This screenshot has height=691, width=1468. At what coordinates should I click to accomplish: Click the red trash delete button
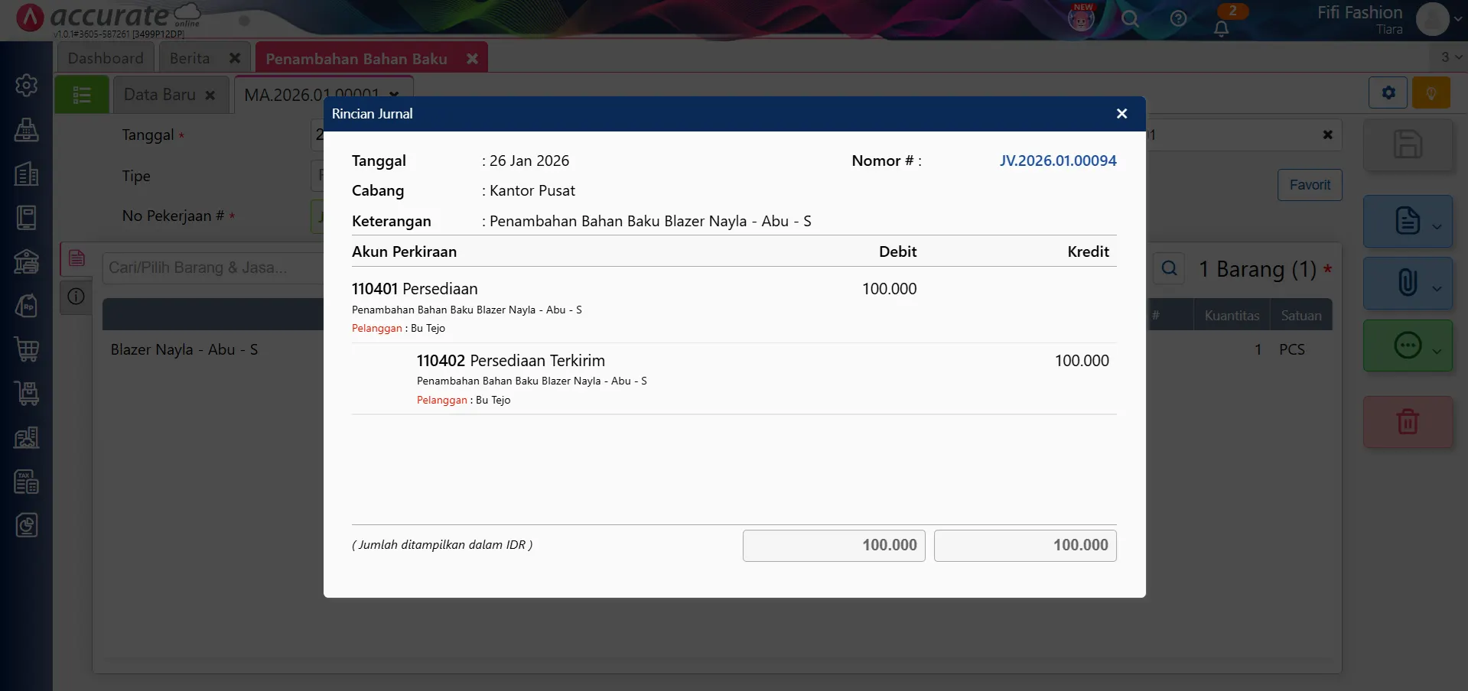click(x=1407, y=422)
